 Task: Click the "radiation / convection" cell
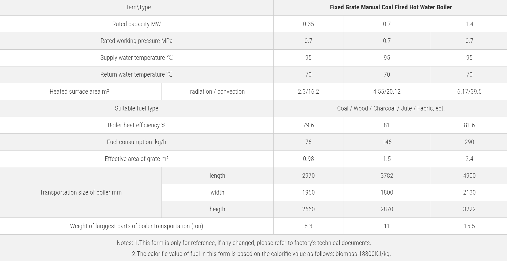[217, 92]
